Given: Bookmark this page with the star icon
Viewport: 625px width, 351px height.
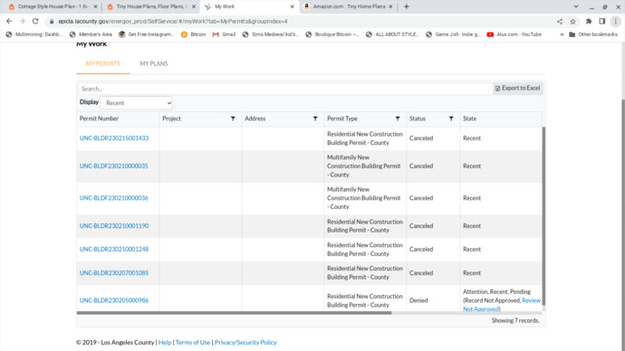Looking at the screenshot, I should [x=572, y=22].
